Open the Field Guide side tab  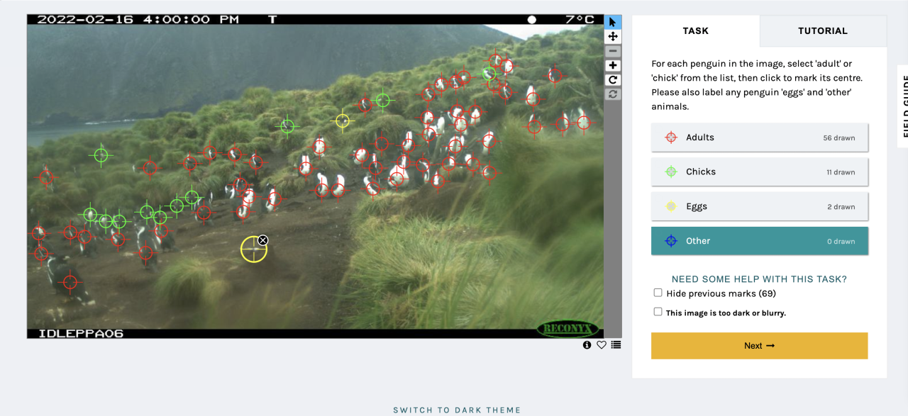coord(903,106)
